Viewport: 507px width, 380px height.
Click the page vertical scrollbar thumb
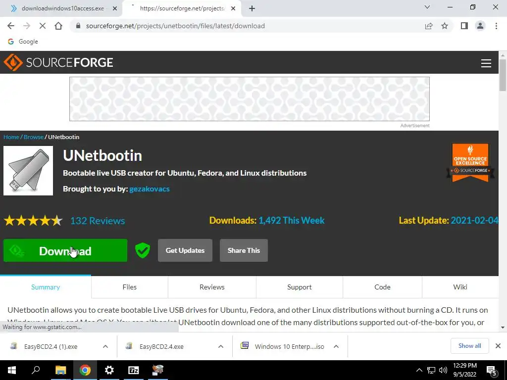point(503,75)
